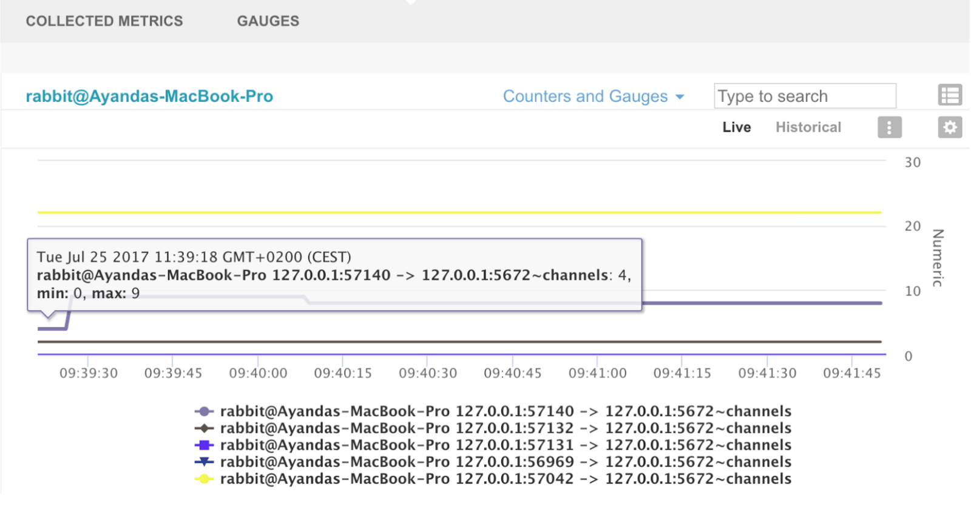Click the caret arrow beside Counters and Gauges
The height and width of the screenshot is (515, 971).
(x=680, y=97)
